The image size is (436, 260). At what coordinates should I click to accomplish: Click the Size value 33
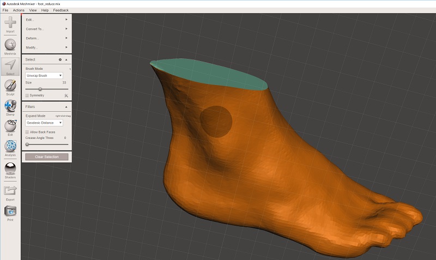coord(64,83)
